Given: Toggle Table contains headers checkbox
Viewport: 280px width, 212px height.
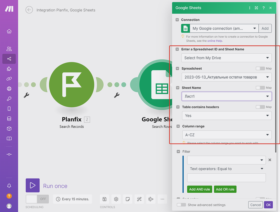Looking at the screenshot, I should pos(178,107).
